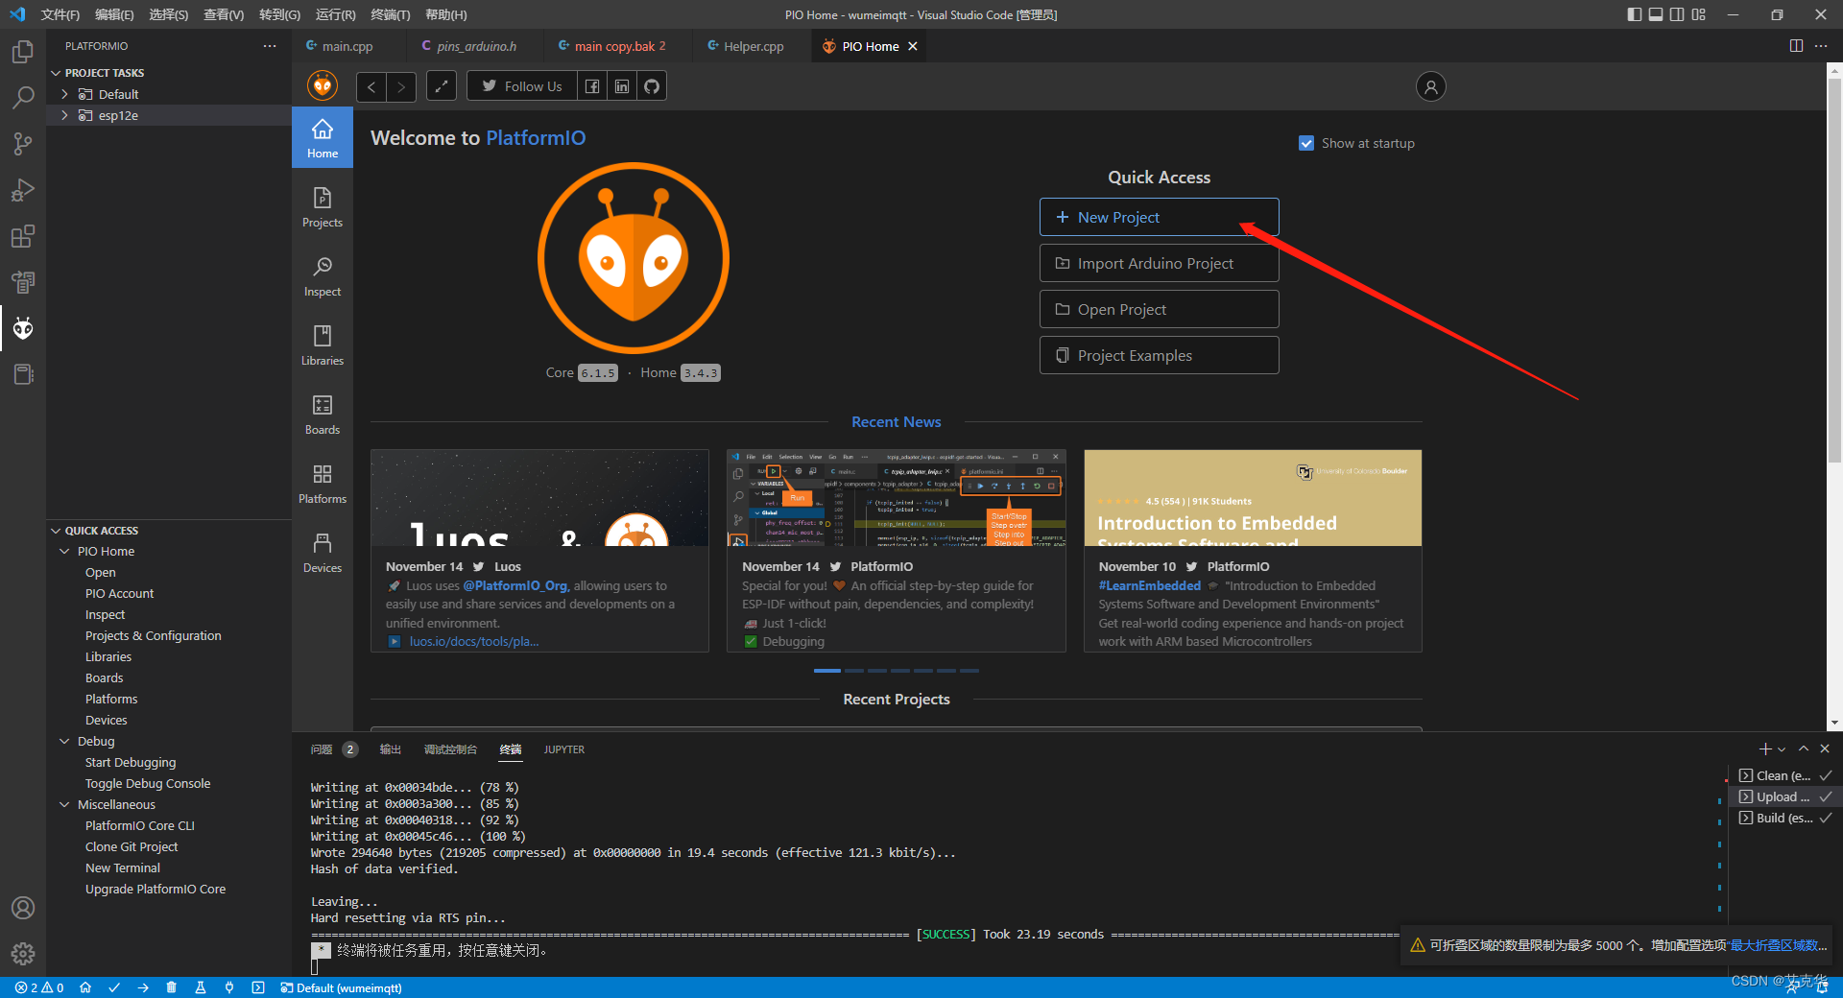Click the expand fullscreen icon in the PIO toolbar
Viewport: 1843px width, 998px height.
441,86
